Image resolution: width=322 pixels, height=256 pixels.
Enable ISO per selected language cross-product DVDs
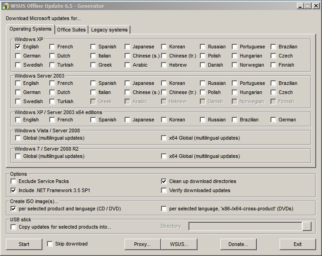tap(164, 209)
